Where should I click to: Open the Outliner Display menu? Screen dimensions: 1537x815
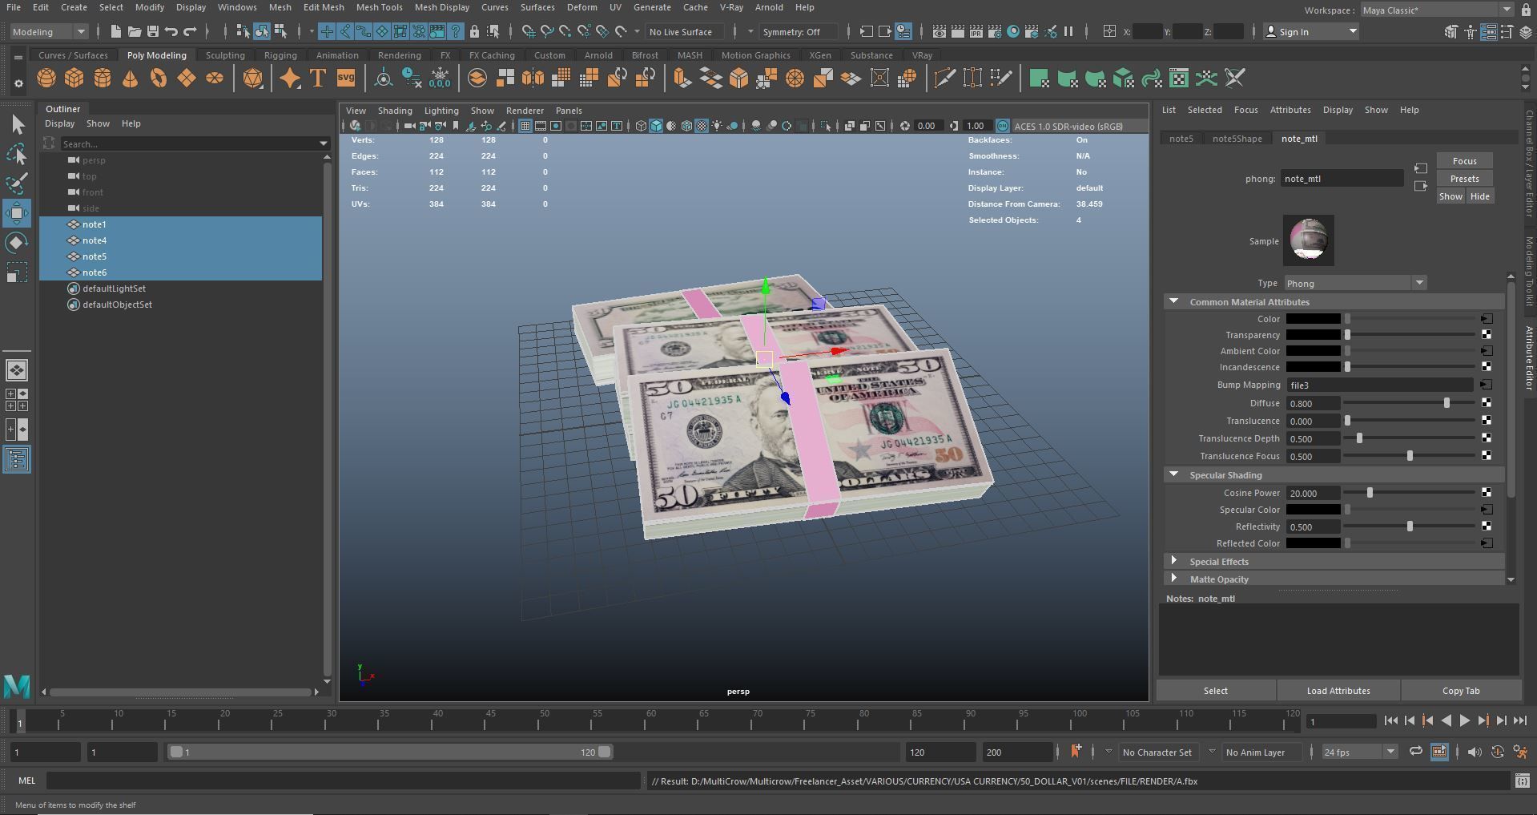click(x=59, y=123)
